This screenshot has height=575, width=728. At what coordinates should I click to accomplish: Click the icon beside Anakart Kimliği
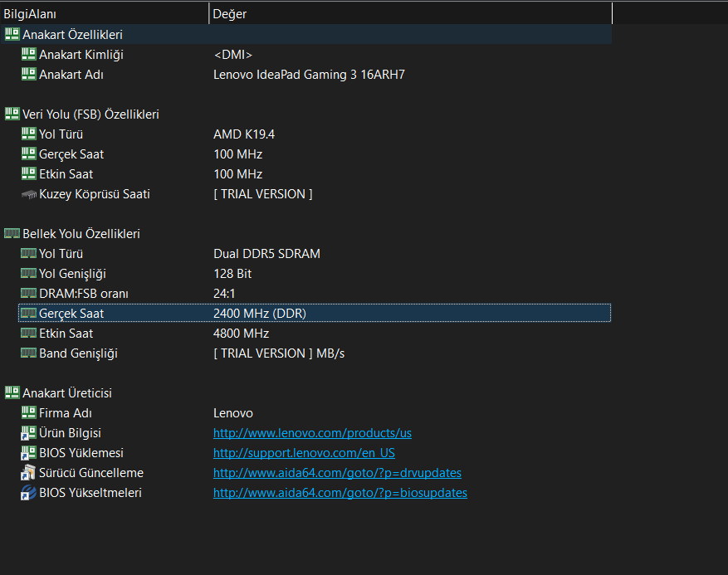pyautogui.click(x=28, y=54)
